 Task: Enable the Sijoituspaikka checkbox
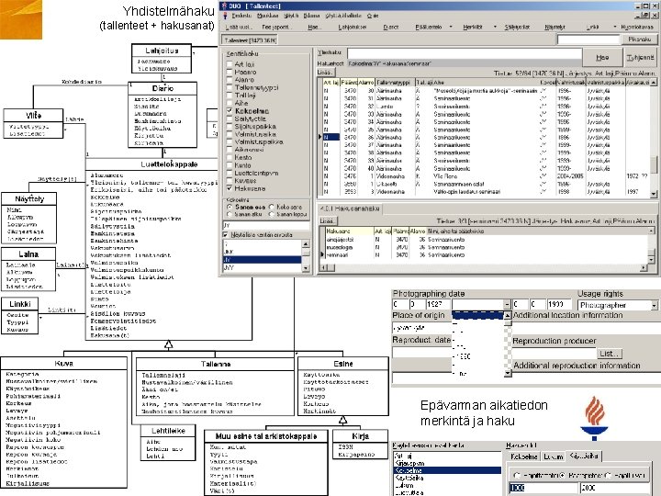pyautogui.click(x=230, y=127)
